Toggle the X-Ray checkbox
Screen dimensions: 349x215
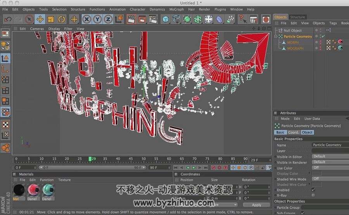click(313, 195)
